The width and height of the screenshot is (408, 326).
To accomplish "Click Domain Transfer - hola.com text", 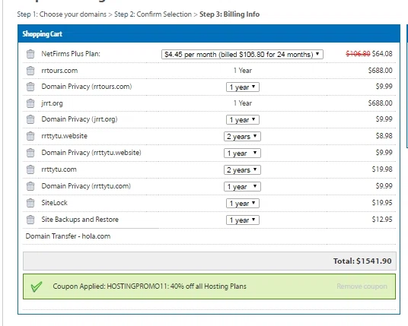I will point(68,236).
